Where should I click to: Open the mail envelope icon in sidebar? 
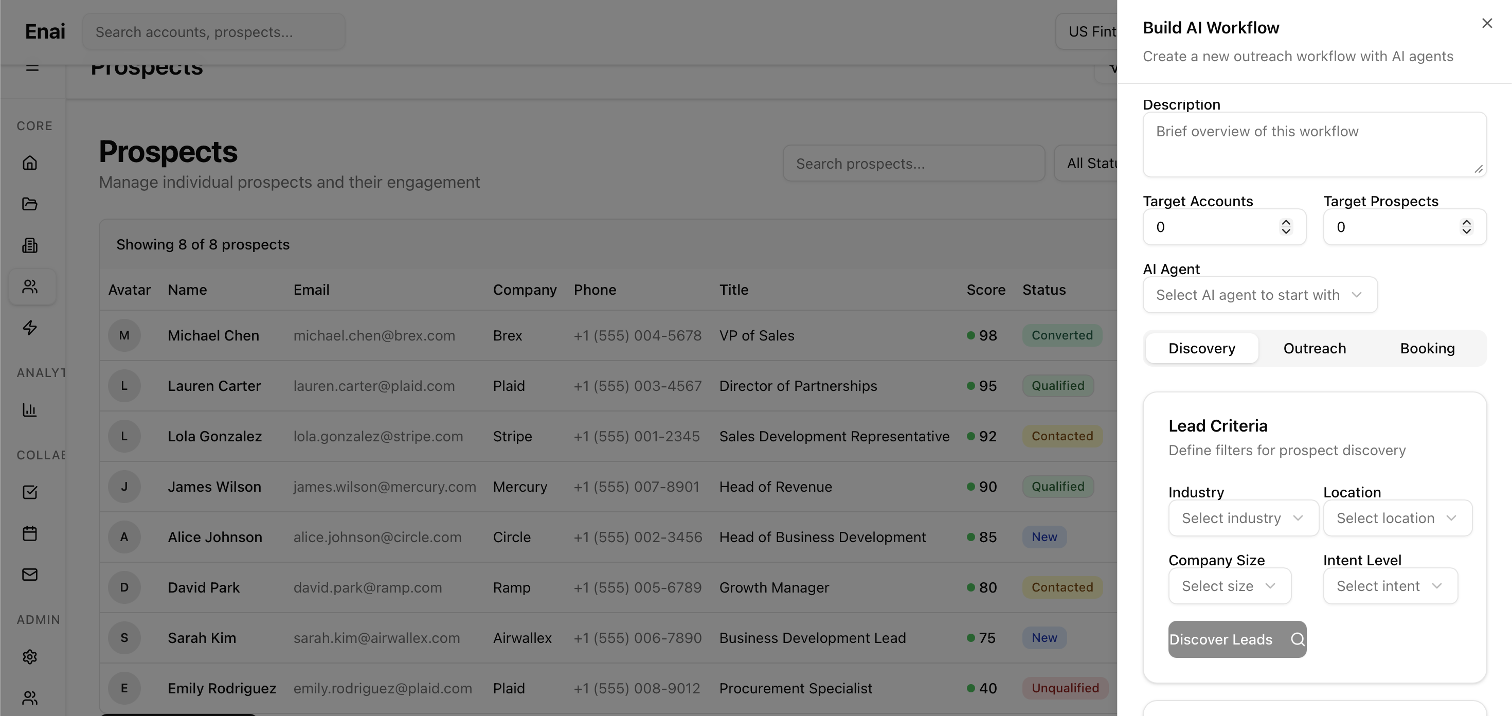tap(30, 575)
